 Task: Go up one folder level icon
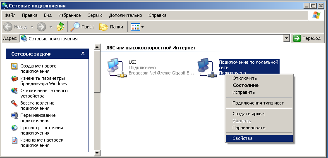click(60, 27)
